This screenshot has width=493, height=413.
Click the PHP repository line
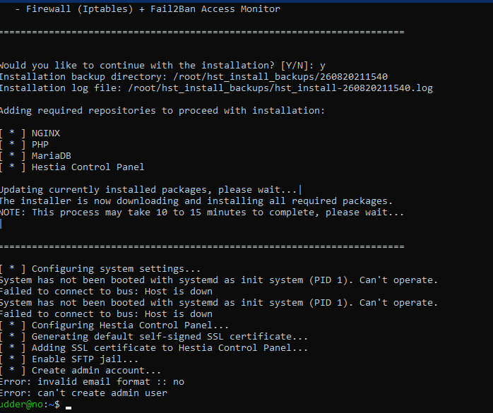tap(40, 144)
